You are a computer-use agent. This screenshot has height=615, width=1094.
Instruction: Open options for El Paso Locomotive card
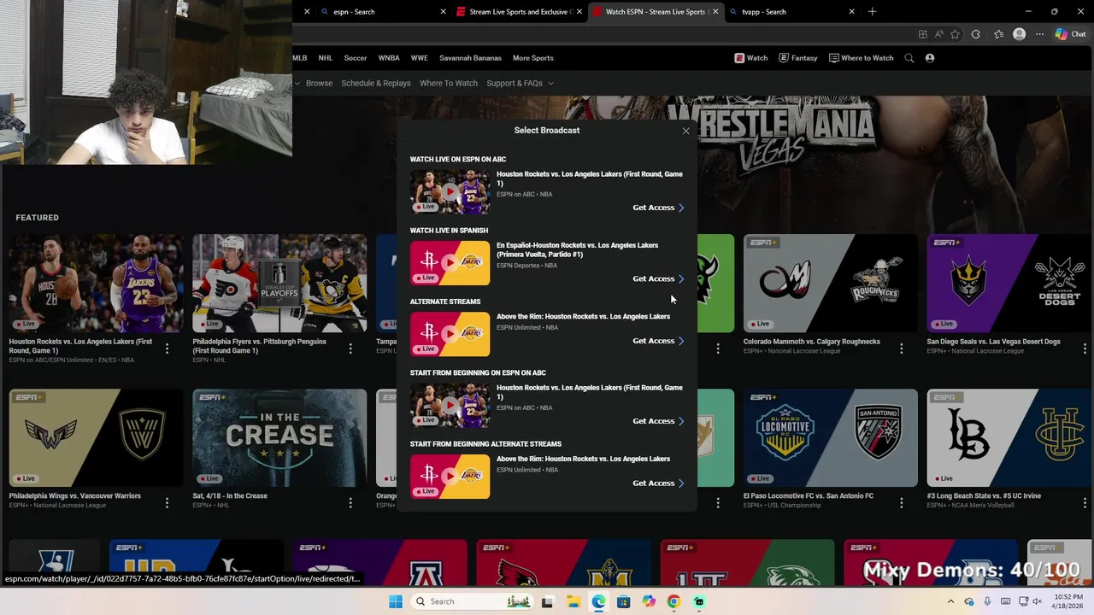coord(901,503)
